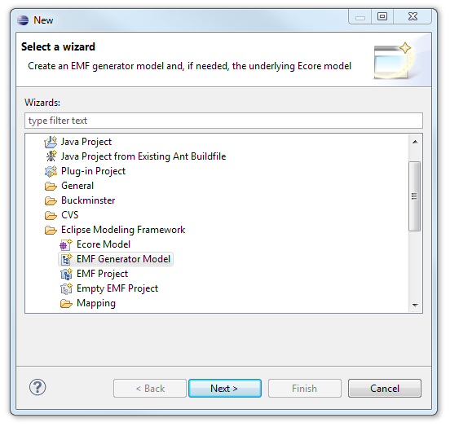Select the Ant Buildfile project icon
Viewport: 450px width, 431px height.
tap(51, 156)
